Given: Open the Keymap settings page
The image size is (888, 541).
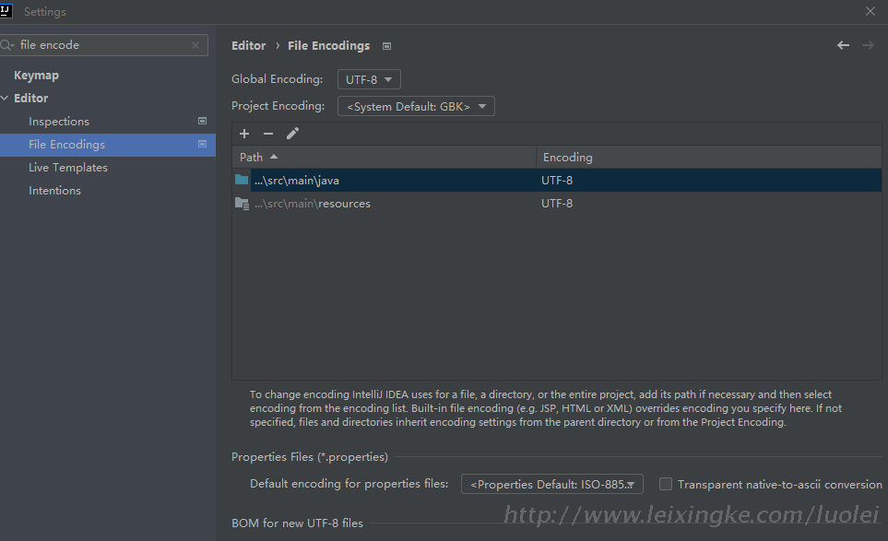Looking at the screenshot, I should point(36,76).
